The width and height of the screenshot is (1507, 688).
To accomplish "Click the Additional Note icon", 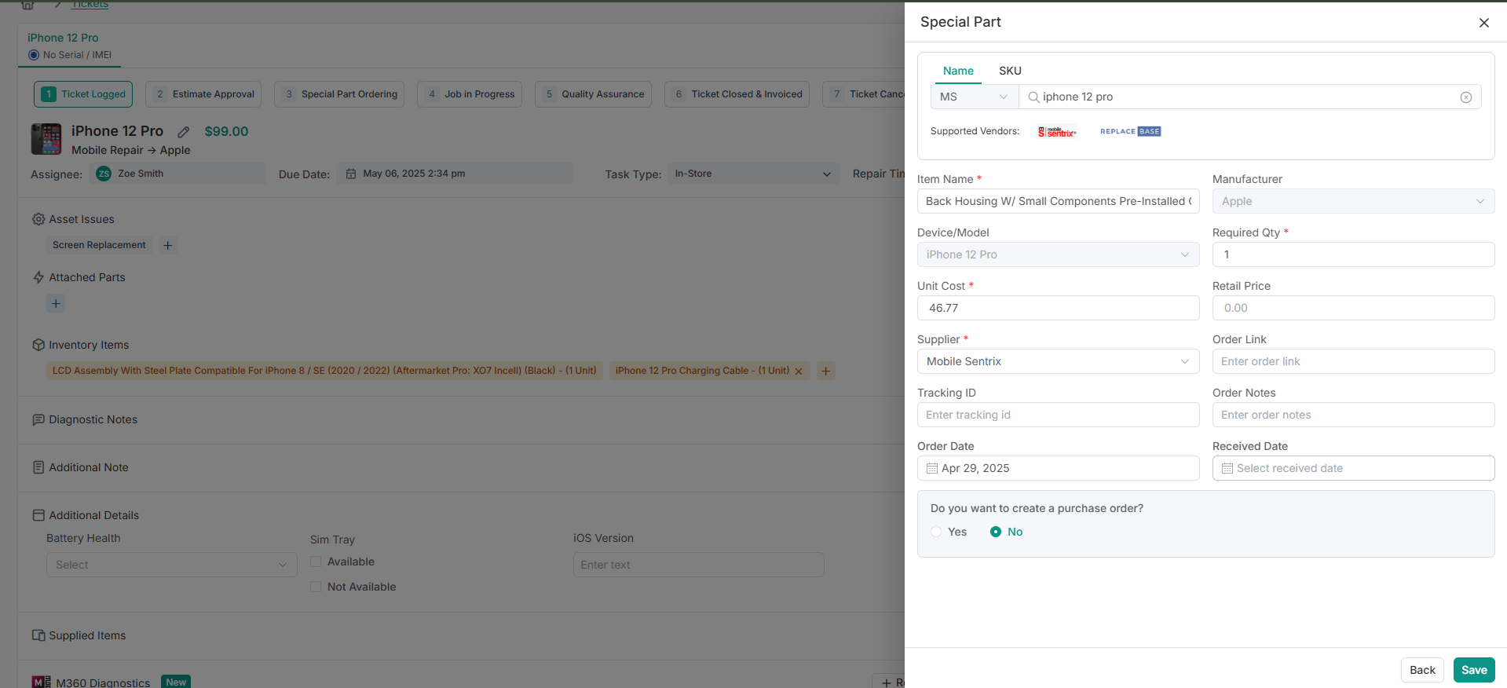I will pyautogui.click(x=38, y=467).
